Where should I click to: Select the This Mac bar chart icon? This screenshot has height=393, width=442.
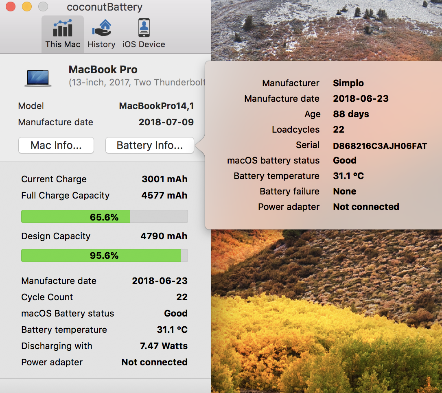pos(63,28)
